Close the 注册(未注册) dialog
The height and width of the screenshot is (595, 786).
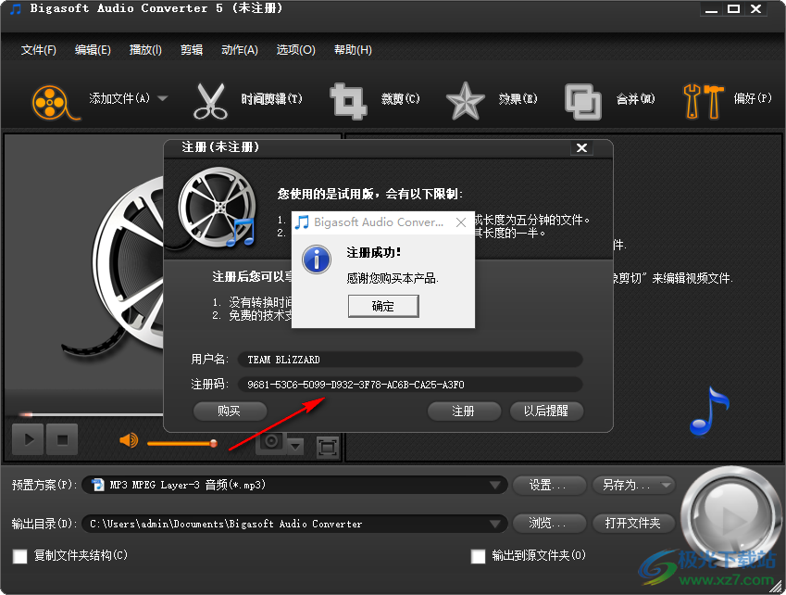[581, 148]
